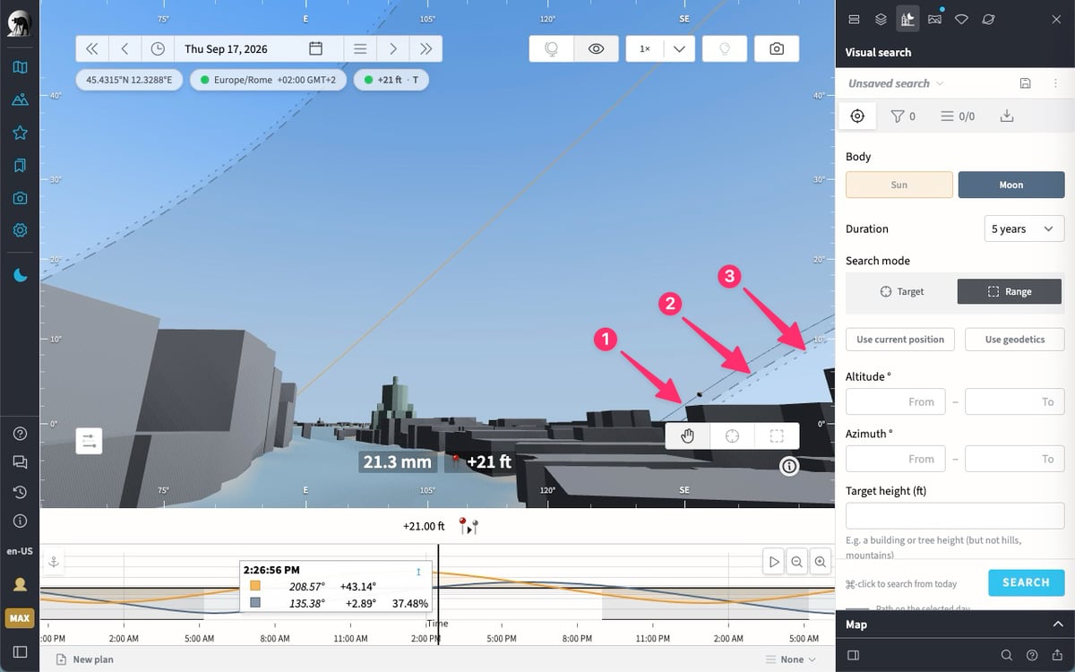
Task: Click the Altitude From input field
Action: click(895, 401)
